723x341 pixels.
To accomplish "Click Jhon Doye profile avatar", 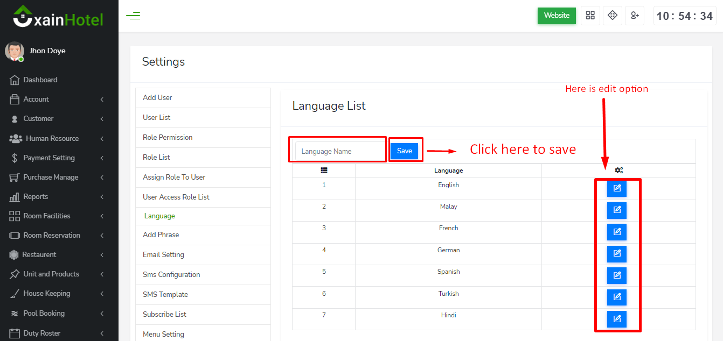I will pyautogui.click(x=15, y=51).
